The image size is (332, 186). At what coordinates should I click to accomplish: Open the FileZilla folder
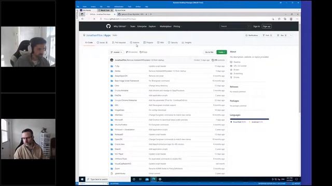(x=118, y=95)
